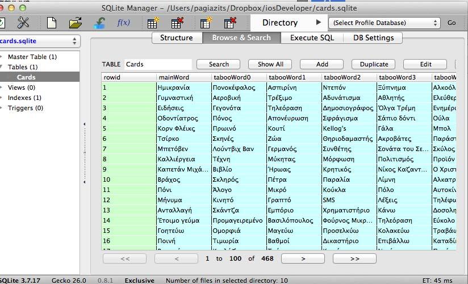Switch to the Browse & Search tab
Screen dimensions: 468x284
(241, 37)
